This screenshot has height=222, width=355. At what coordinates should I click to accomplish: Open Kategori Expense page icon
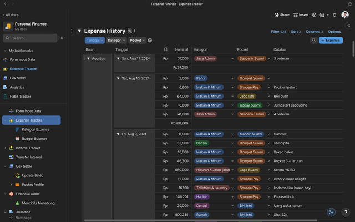tap(17, 129)
